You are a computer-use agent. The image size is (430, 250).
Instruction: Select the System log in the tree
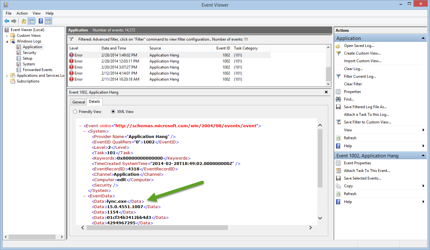pyautogui.click(x=29, y=64)
